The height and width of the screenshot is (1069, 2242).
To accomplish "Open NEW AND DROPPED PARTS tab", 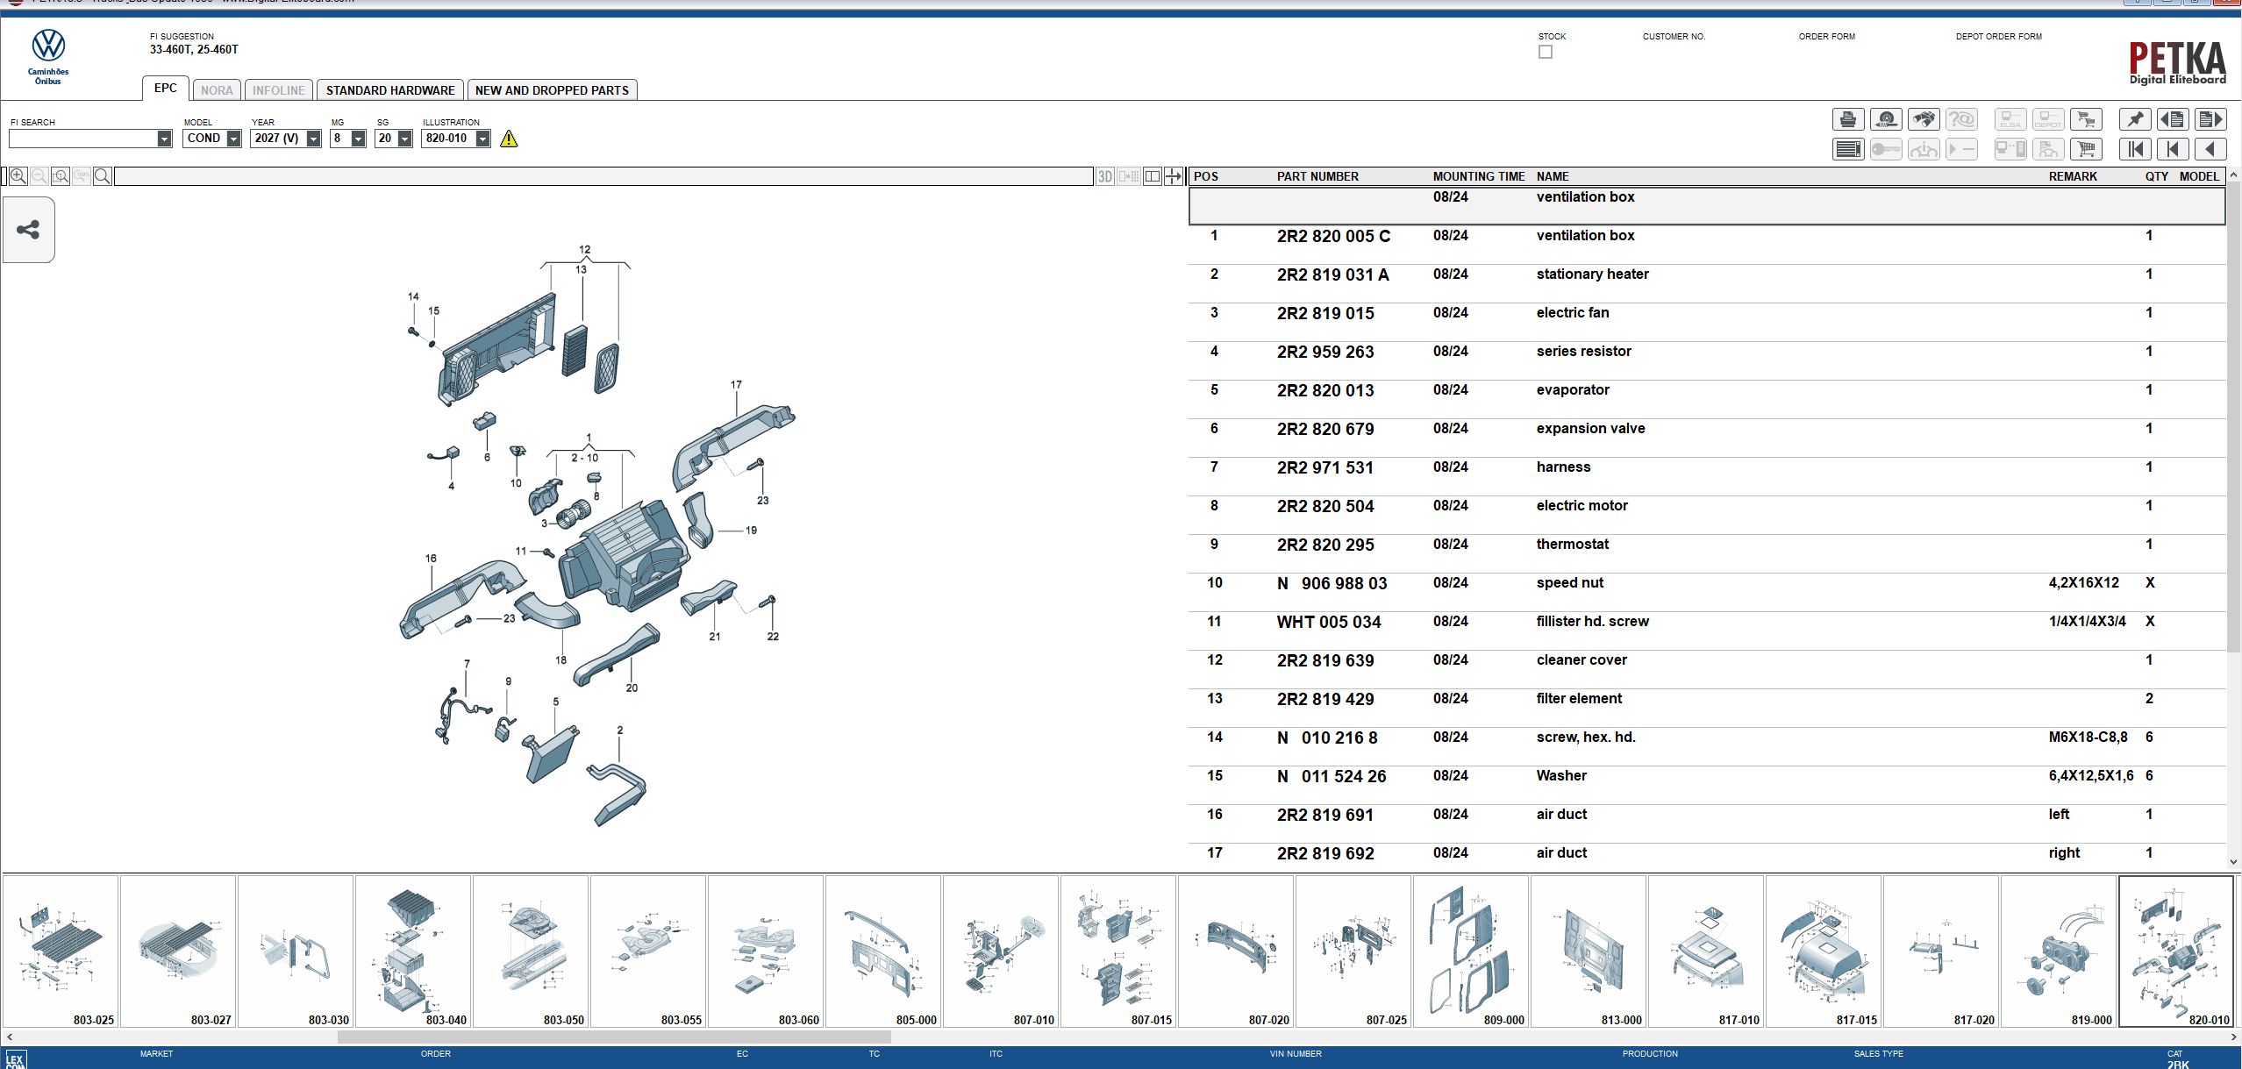I will pos(552,90).
